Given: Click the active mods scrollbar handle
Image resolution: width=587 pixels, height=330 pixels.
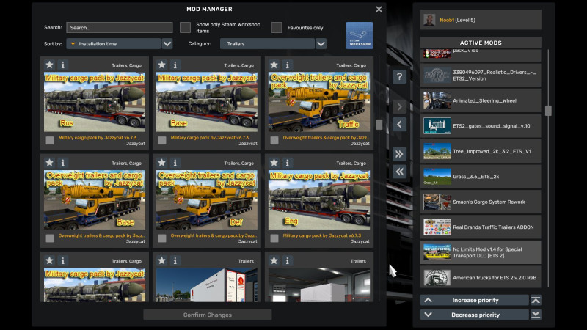Looking at the screenshot, I should pyautogui.click(x=548, y=111).
